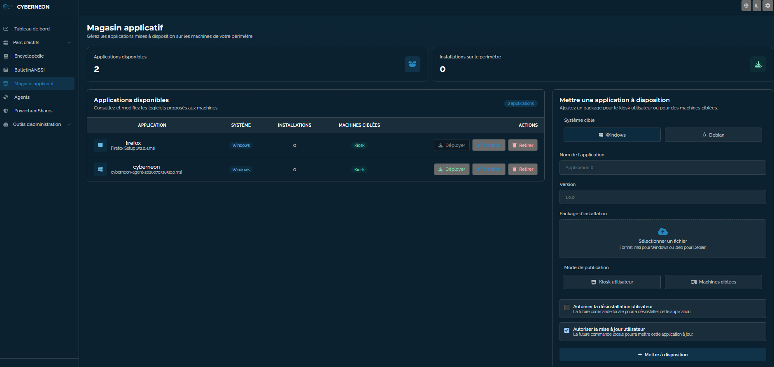Focus the Version input field

(662, 197)
